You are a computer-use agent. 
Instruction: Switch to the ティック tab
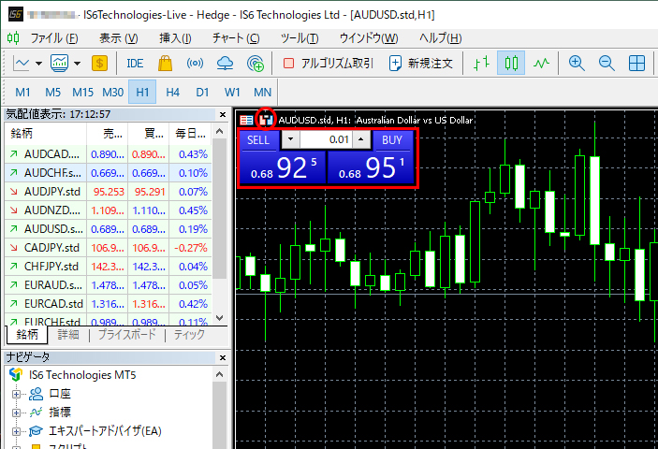189,335
